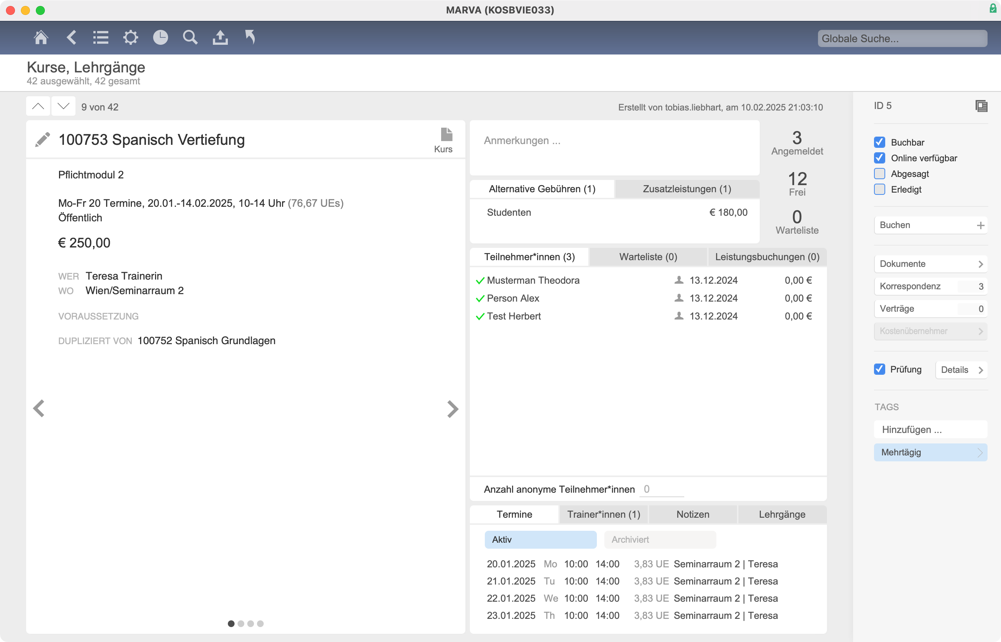Mark course as Erledigt
This screenshot has width=1001, height=642.
[x=879, y=189]
